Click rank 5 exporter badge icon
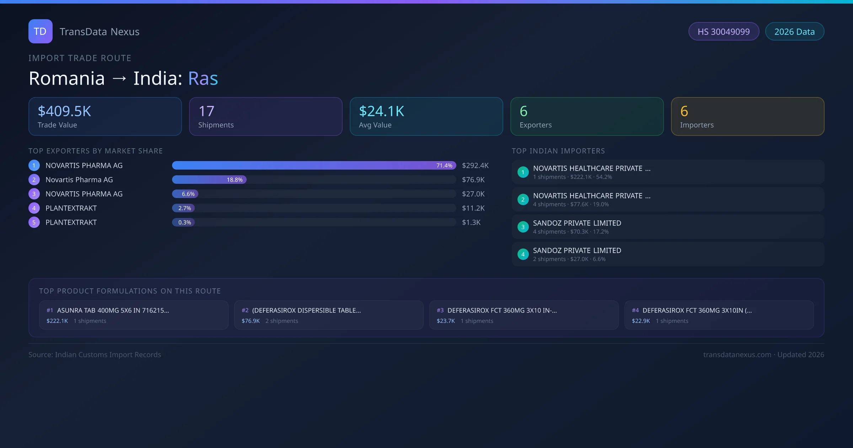 [34, 222]
